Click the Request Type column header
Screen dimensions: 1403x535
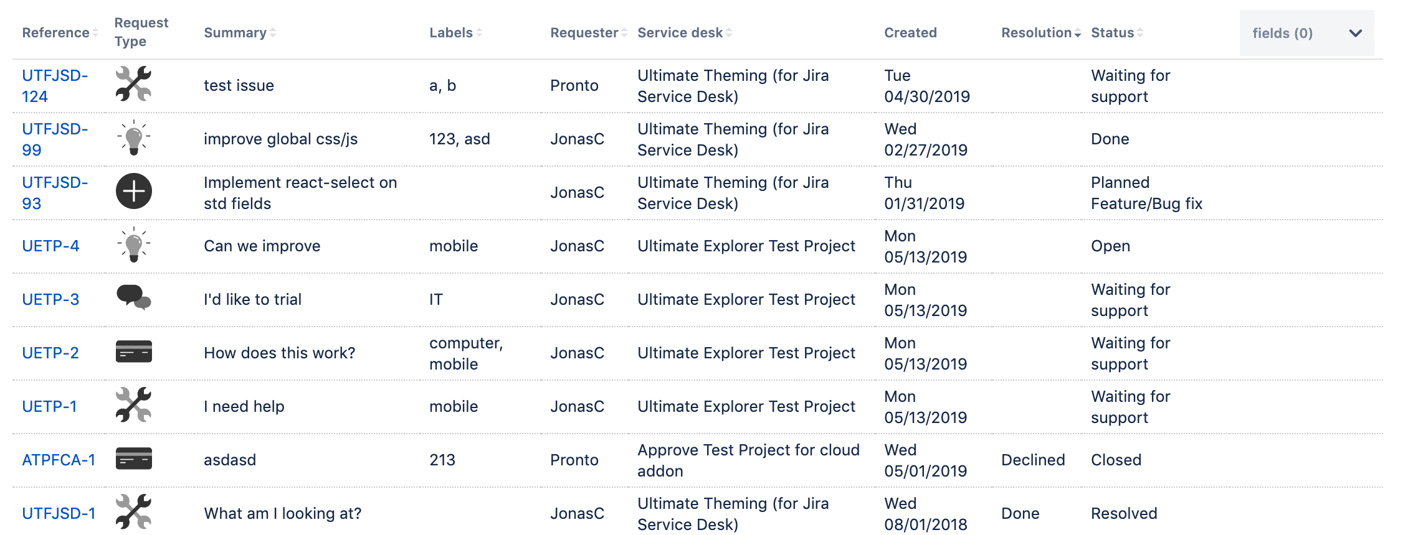coord(141,32)
